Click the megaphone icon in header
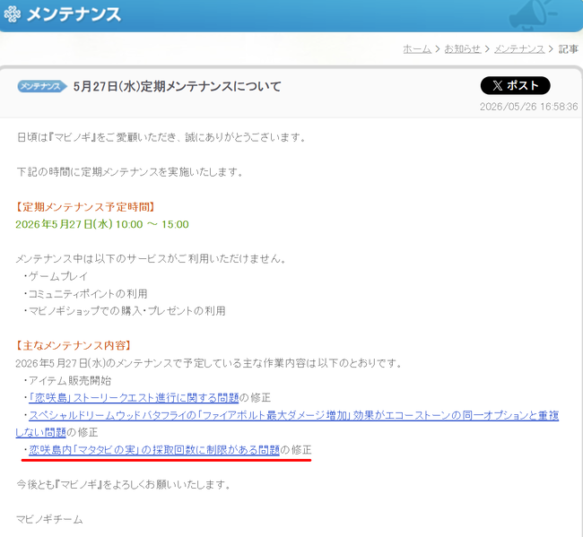Viewport: 583px width, 537px height. [531, 15]
